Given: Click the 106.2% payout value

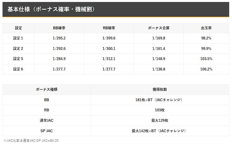Looking at the screenshot, I should [206, 69].
